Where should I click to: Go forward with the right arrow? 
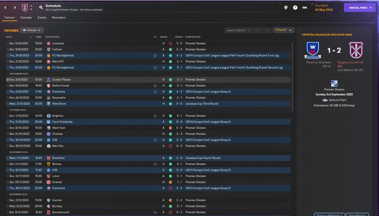(x=15, y=8)
